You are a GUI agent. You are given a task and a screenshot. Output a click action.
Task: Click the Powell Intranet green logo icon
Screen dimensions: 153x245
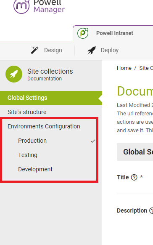[83, 33]
